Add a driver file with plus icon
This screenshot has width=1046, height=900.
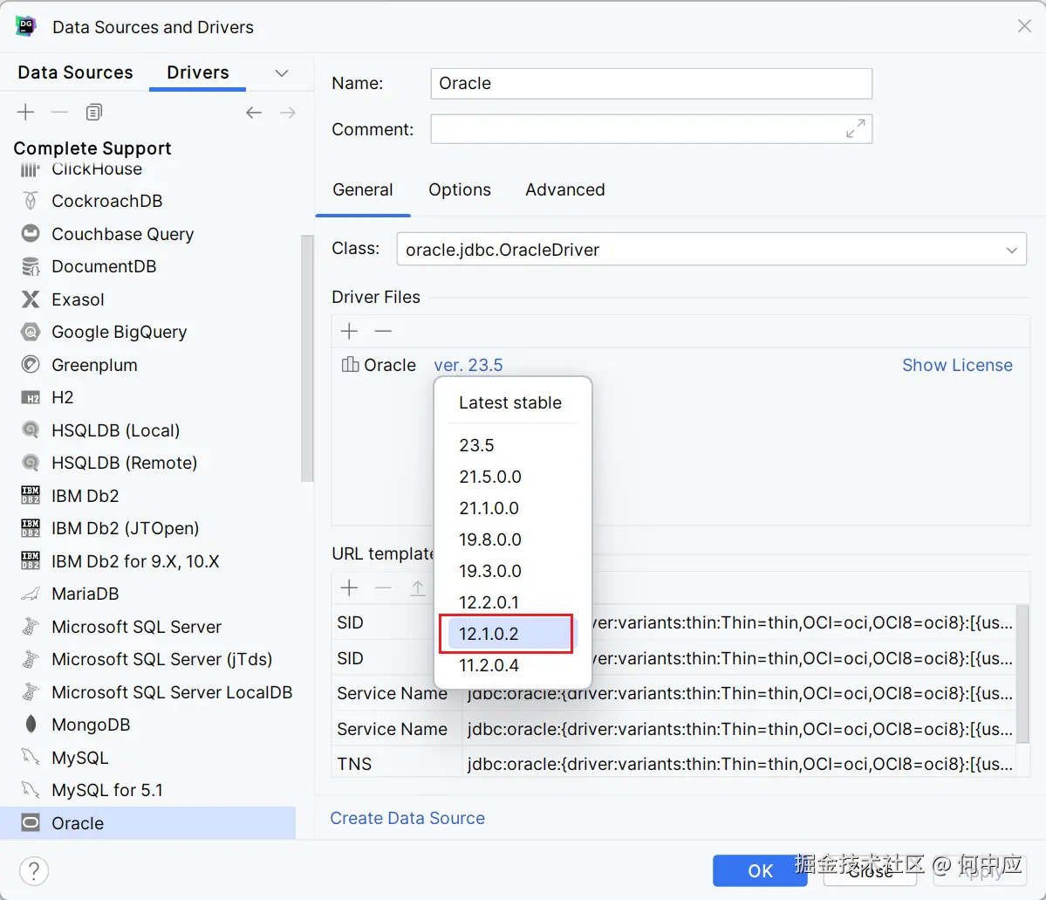click(x=350, y=331)
